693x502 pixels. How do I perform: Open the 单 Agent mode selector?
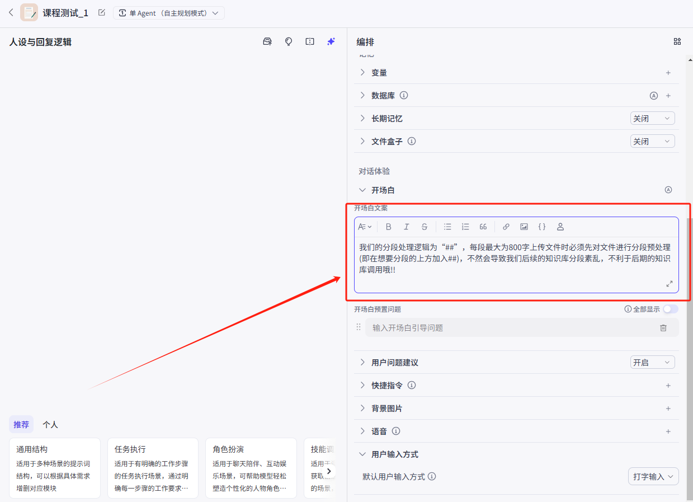(x=168, y=13)
